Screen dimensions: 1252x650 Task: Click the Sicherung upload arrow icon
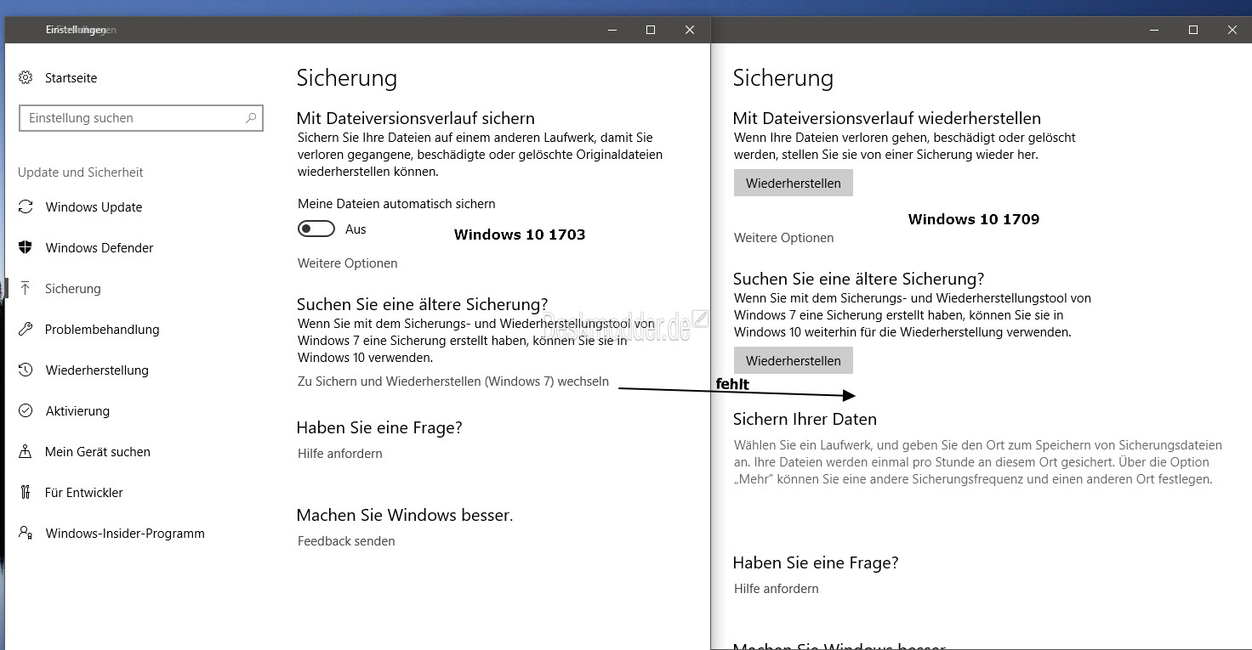pos(26,288)
